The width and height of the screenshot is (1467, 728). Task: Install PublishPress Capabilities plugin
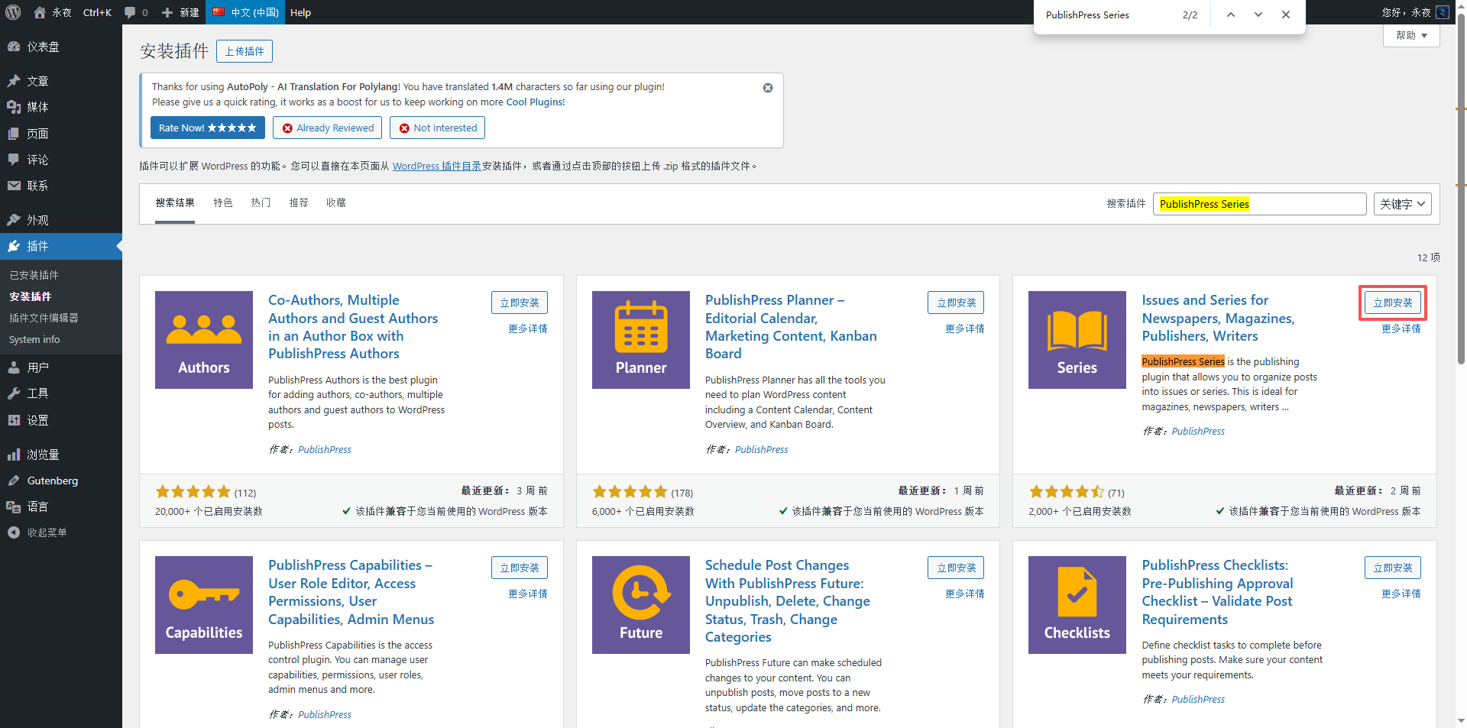point(520,568)
